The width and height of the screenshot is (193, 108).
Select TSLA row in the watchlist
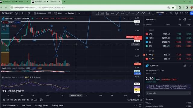coord(168,59)
